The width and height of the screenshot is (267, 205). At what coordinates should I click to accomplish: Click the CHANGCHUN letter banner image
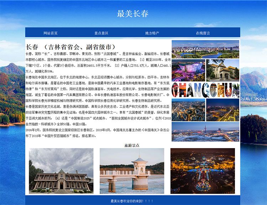(205, 90)
